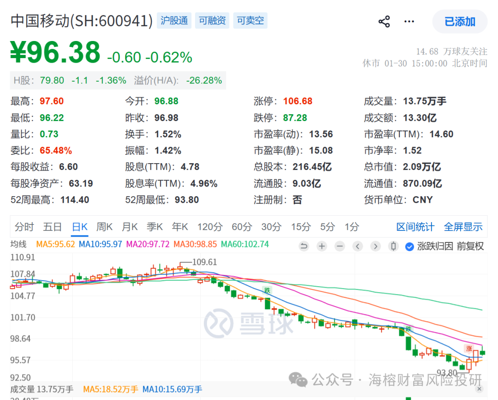Click the chart reset/undo arrow icon
The image size is (498, 400).
pos(304,246)
